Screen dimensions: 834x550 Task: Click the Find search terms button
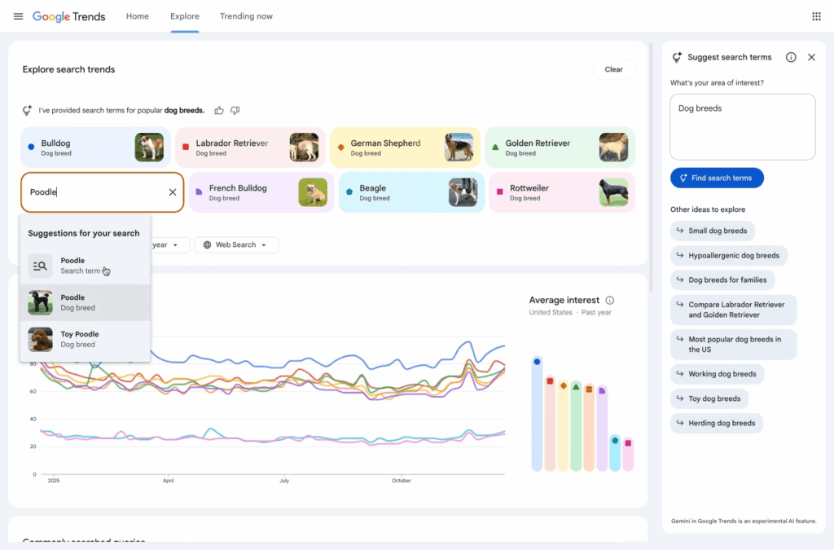(x=717, y=178)
